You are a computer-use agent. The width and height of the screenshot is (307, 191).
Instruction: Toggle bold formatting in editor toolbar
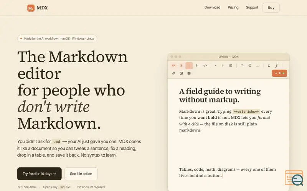click(181, 65)
